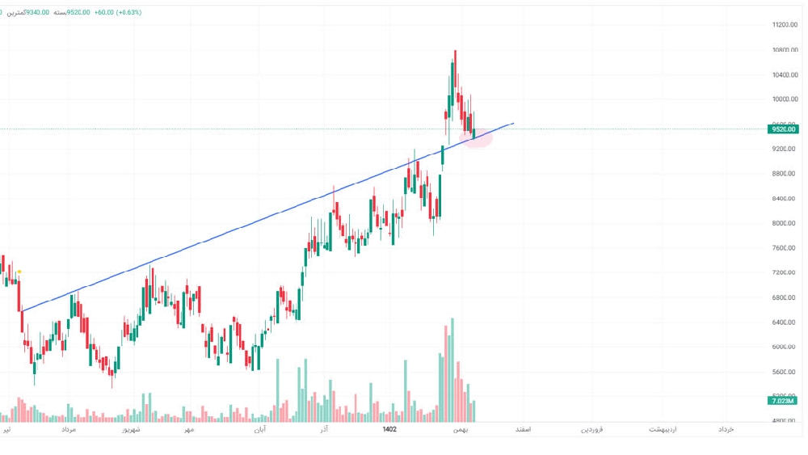Click the 8800.00 price axis label
The height and width of the screenshot is (455, 808).
point(785,174)
